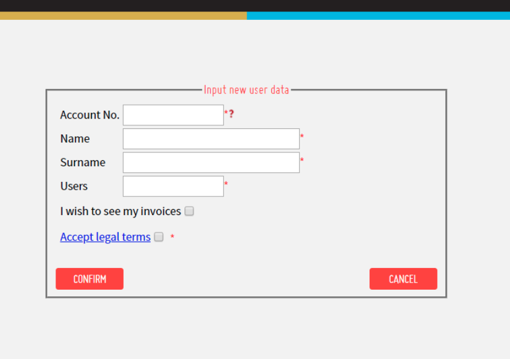Open the Accept legal terms link
Image resolution: width=510 pixels, height=359 pixels.
tap(105, 237)
